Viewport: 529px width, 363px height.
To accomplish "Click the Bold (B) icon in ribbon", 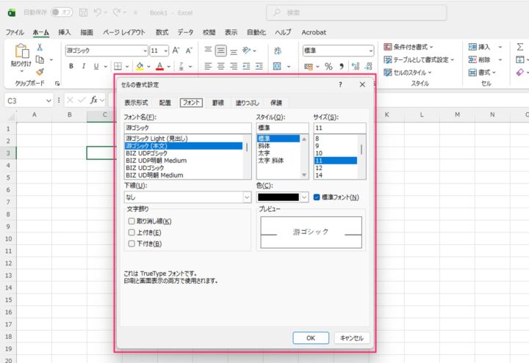I will [x=72, y=66].
